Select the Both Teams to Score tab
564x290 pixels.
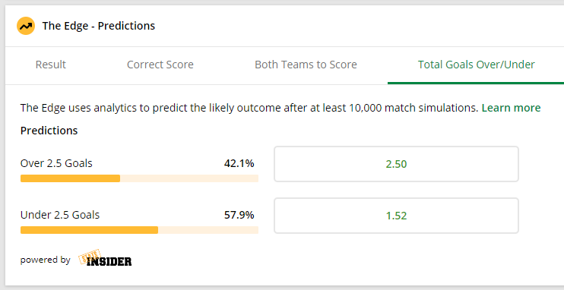pos(306,65)
